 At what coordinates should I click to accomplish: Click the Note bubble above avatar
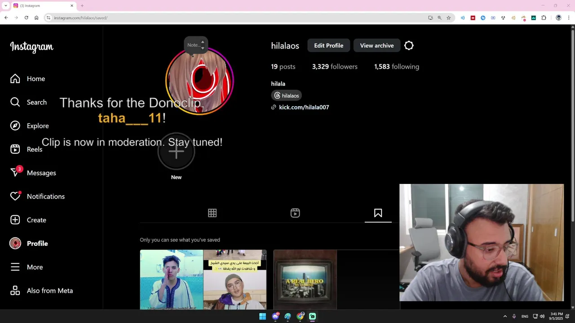click(x=196, y=45)
